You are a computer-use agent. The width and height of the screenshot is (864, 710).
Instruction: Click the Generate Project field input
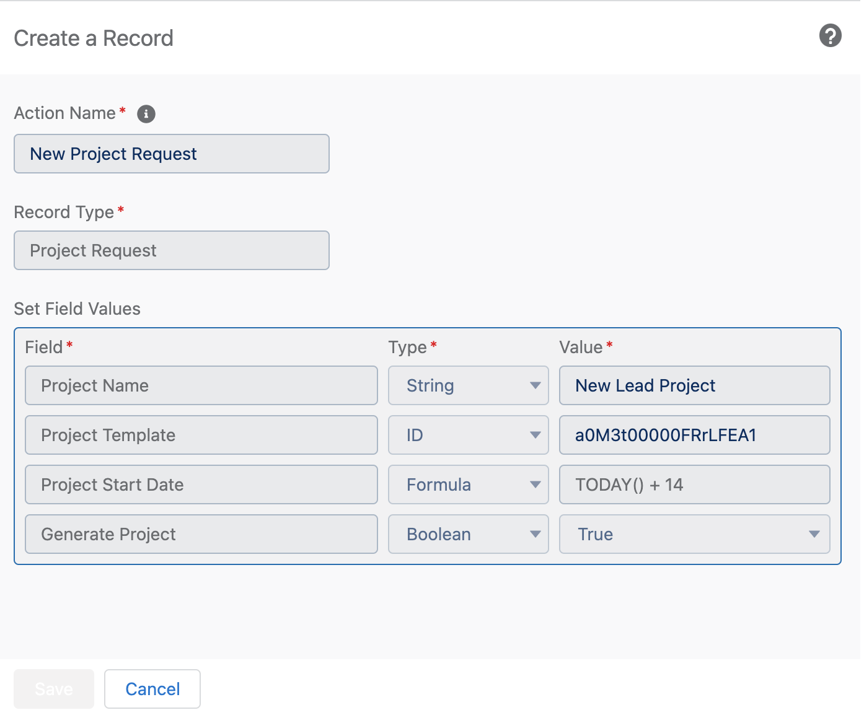[x=201, y=534]
